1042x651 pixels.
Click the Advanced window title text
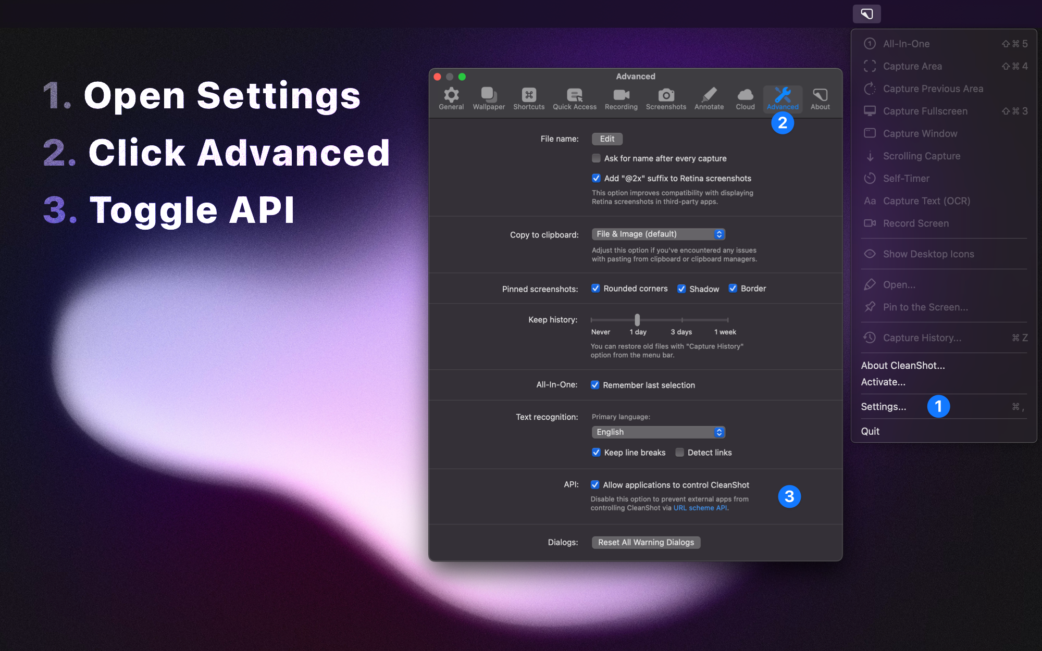coord(636,77)
